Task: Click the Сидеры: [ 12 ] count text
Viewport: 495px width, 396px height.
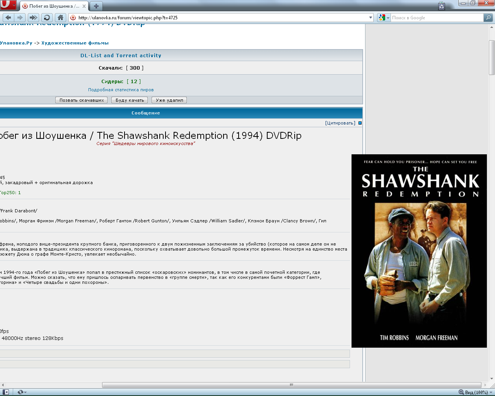Action: pyautogui.click(x=121, y=81)
